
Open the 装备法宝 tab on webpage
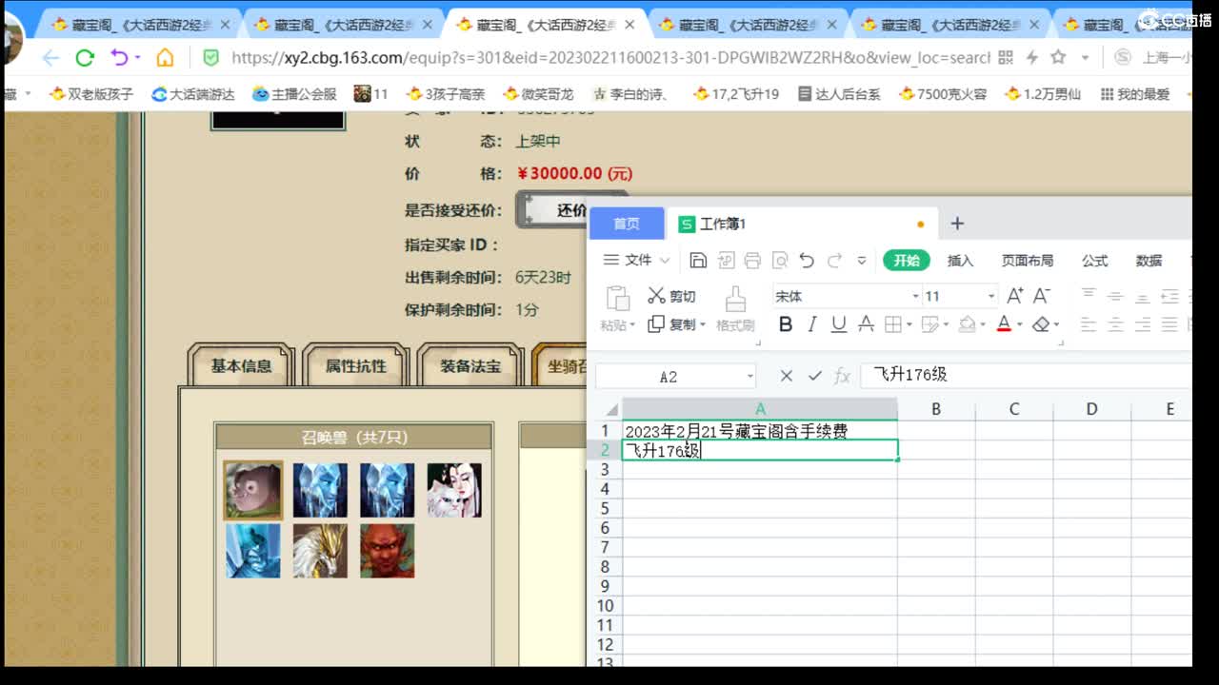(x=470, y=365)
